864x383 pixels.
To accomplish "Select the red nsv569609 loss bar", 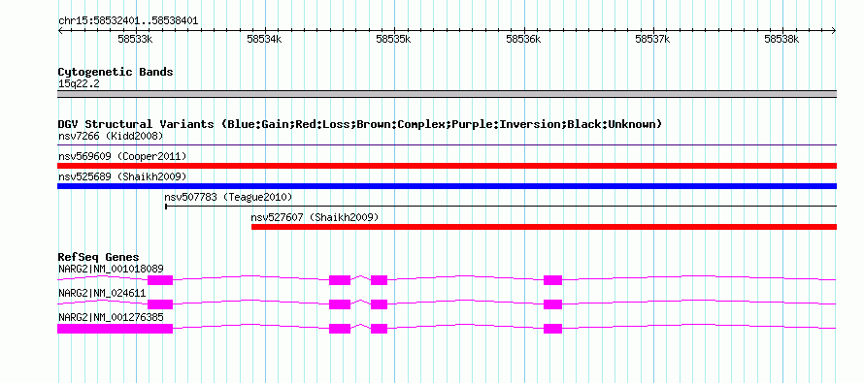I will [x=447, y=166].
